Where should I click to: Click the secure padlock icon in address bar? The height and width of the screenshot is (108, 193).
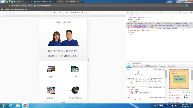coord(13,6)
